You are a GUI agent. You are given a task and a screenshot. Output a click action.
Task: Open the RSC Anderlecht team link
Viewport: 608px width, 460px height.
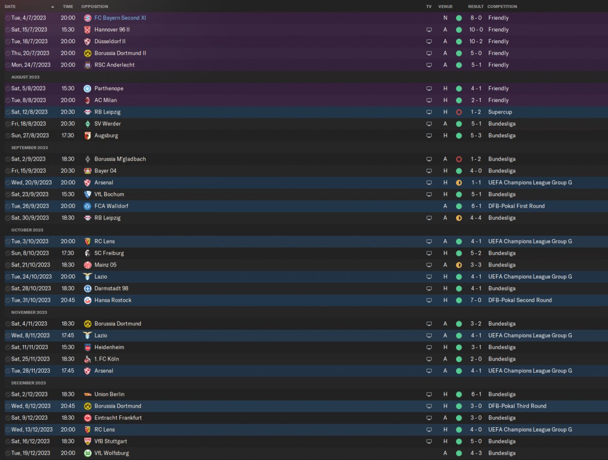114,65
